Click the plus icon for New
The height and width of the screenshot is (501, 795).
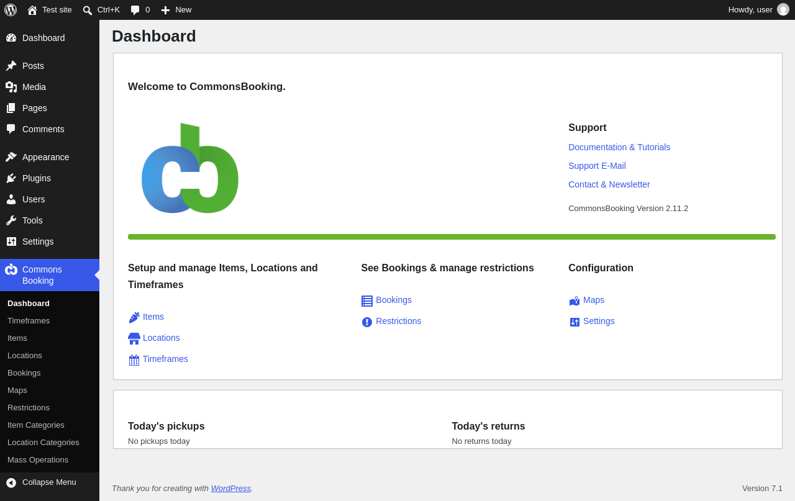pos(165,10)
